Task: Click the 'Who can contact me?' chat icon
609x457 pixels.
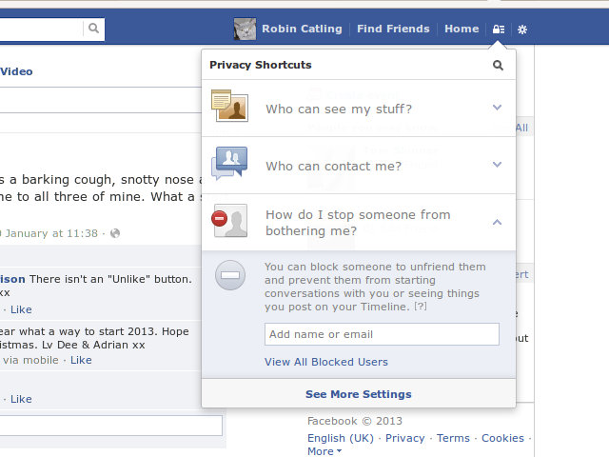Action: (229, 163)
